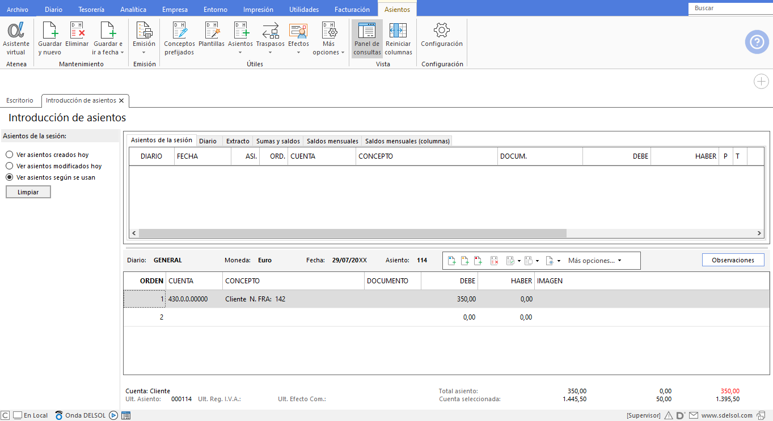Viewport: 773px width, 421px height.
Task: Select Ver asientos creados hoy
Action: (x=48, y=155)
